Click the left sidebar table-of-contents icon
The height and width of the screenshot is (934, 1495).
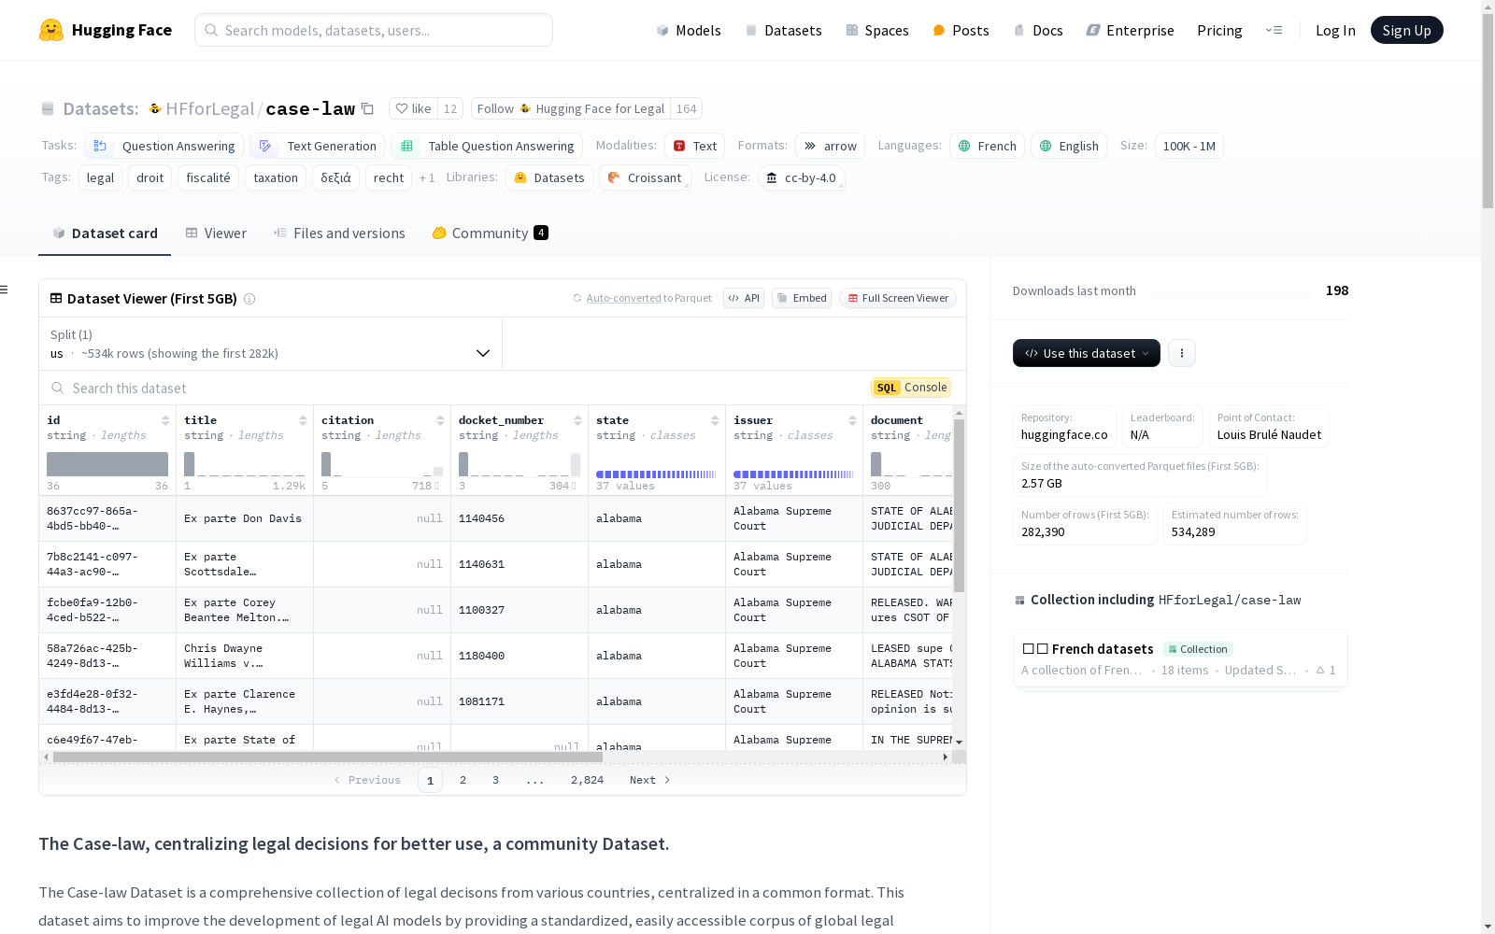(x=4, y=290)
